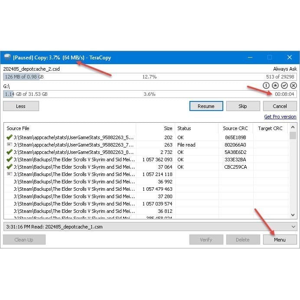Click the file list scroll up arrow

(293, 127)
